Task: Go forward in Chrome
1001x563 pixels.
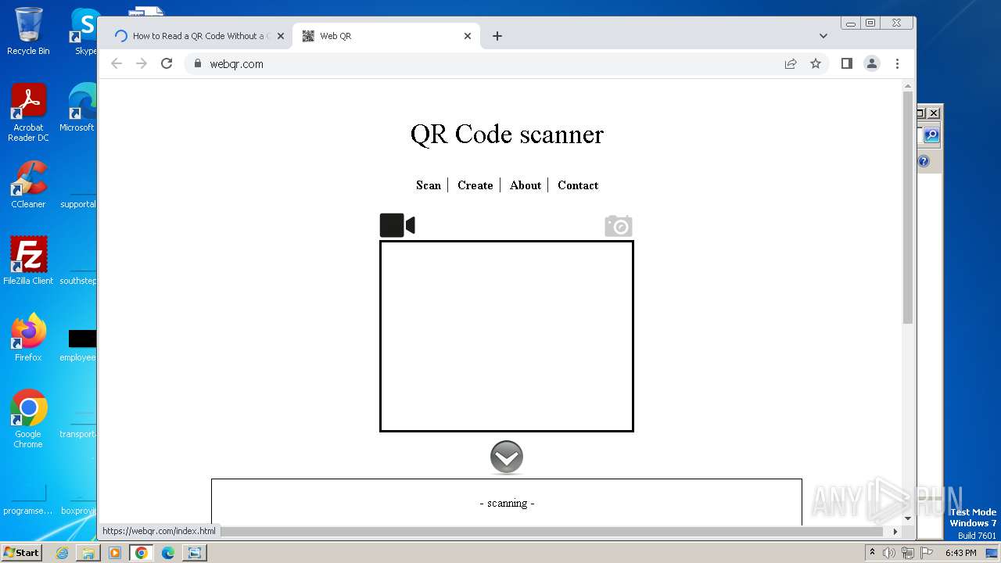Action: point(142,63)
